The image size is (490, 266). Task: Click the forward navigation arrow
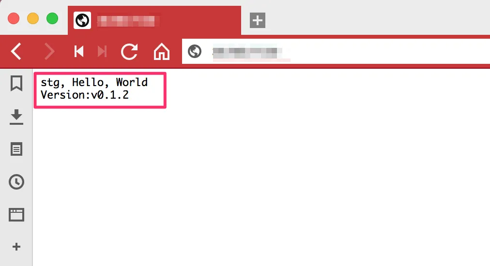tap(49, 52)
